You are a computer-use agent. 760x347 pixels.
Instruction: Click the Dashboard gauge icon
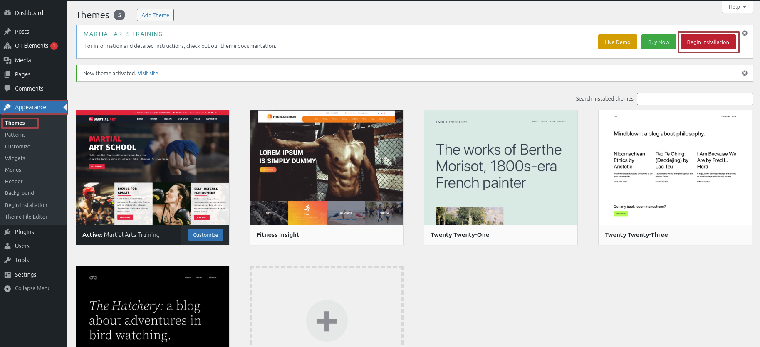[7, 13]
